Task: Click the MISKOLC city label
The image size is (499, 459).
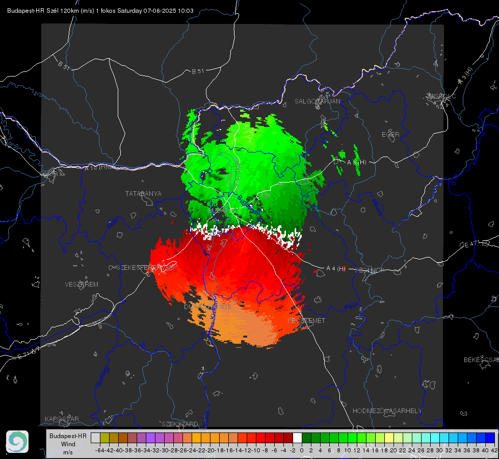Action: [x=442, y=96]
